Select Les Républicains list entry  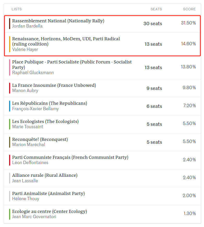click(x=50, y=103)
